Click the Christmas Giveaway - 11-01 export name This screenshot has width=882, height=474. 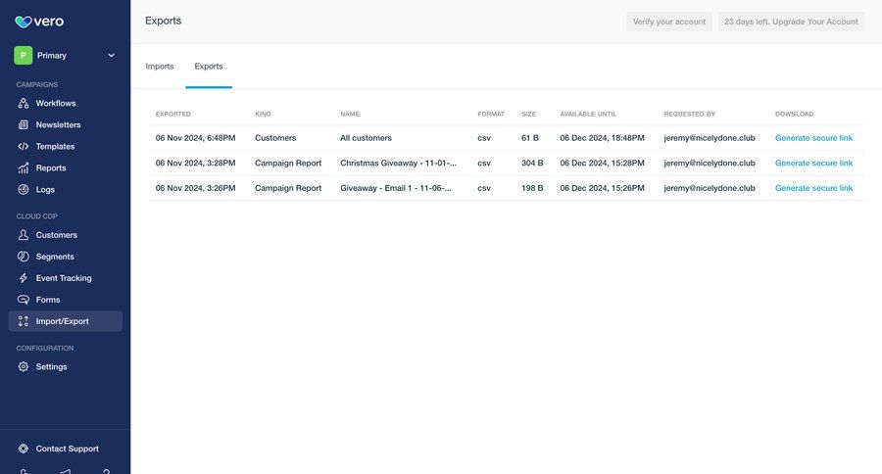point(398,164)
